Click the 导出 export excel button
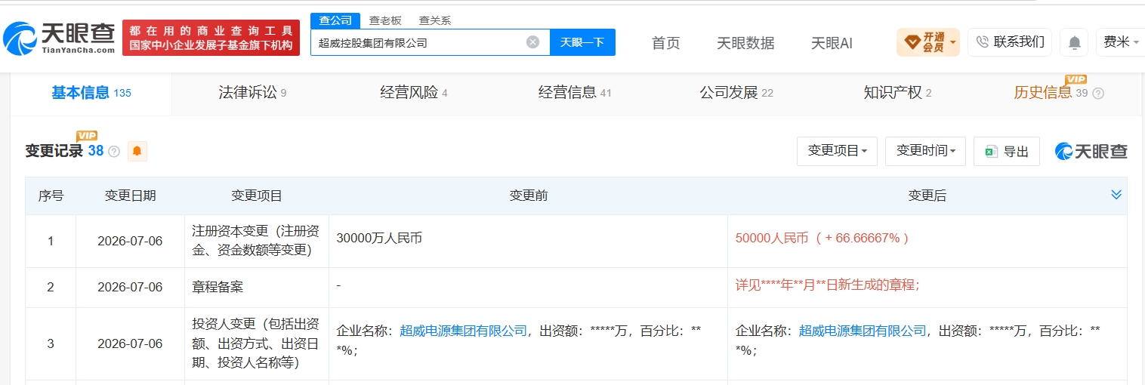Viewport: 1145px width, 385px height. point(1007,152)
